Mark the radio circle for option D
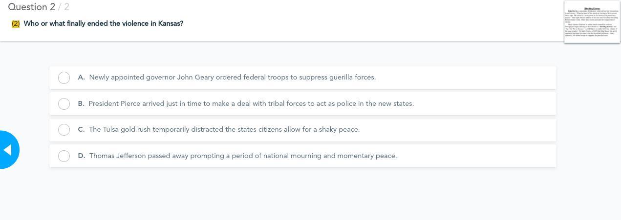The image size is (621, 220). 64,156
